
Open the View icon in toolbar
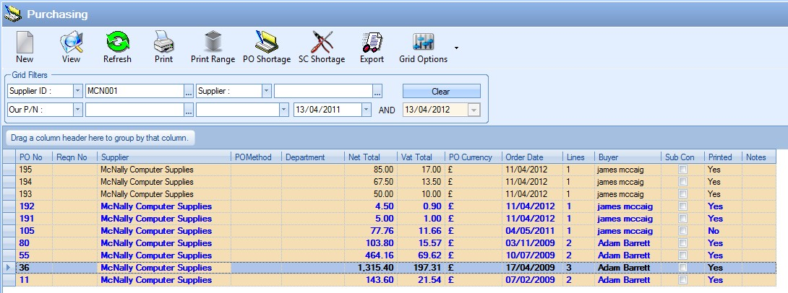(71, 48)
